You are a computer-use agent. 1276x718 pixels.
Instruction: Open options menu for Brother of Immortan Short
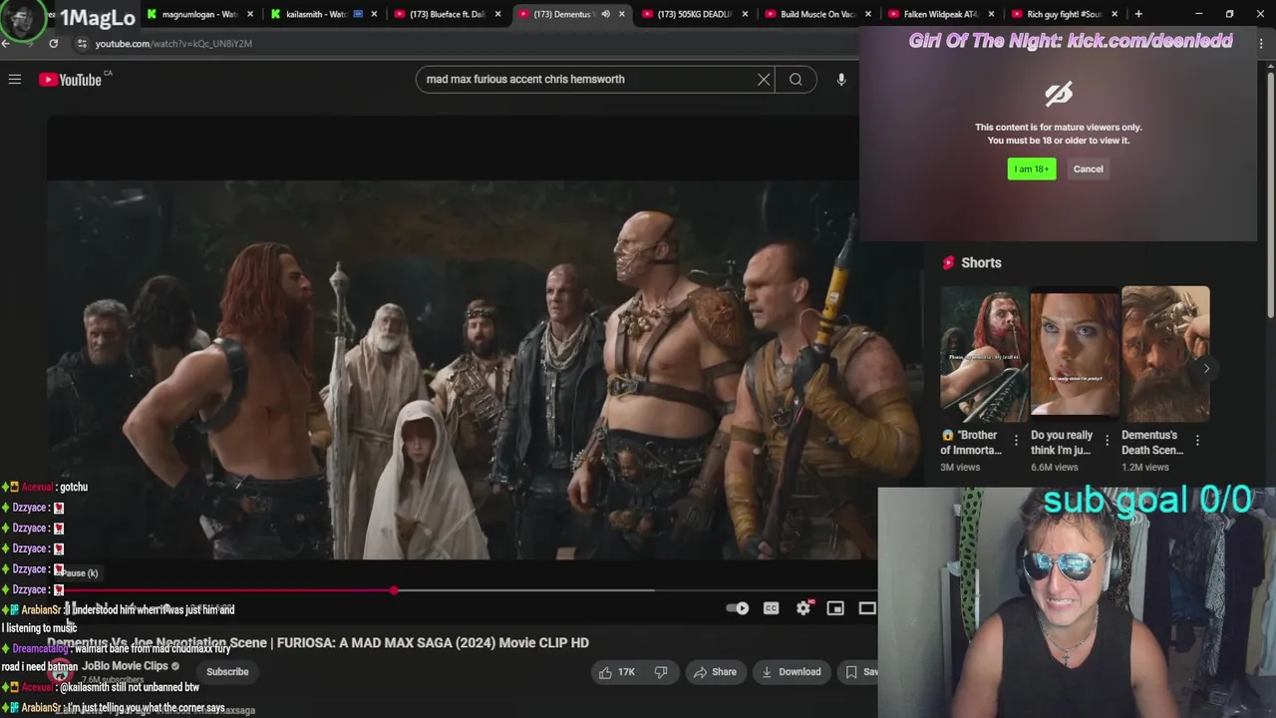(x=1016, y=440)
